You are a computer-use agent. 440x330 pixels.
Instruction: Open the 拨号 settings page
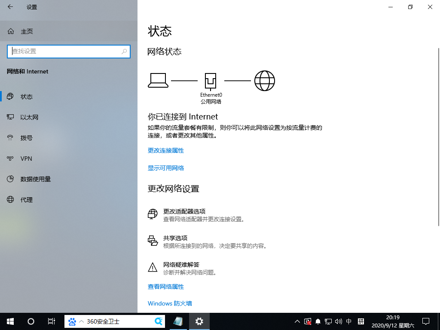tap(26, 137)
